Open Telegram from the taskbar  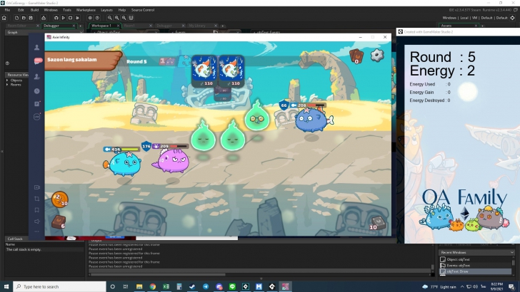tap(206, 286)
